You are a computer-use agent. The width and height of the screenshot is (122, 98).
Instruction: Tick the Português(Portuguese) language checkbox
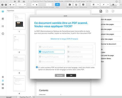tap(40, 56)
